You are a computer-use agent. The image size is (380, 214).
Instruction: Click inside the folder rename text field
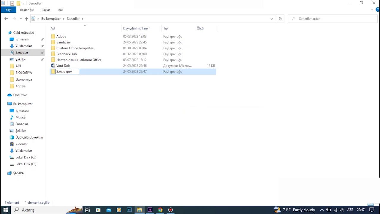coord(67,71)
